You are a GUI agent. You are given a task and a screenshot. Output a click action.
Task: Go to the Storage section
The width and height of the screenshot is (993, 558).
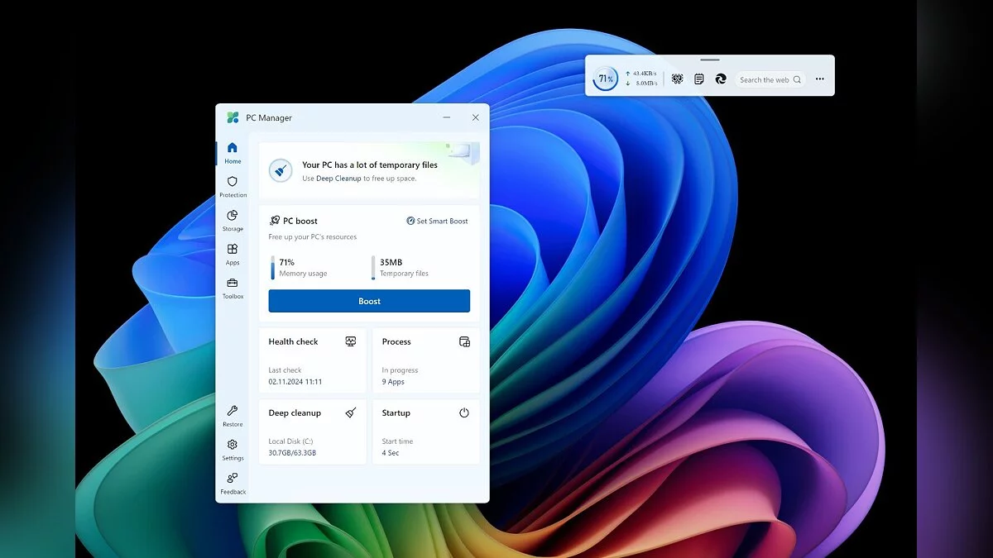pos(233,221)
